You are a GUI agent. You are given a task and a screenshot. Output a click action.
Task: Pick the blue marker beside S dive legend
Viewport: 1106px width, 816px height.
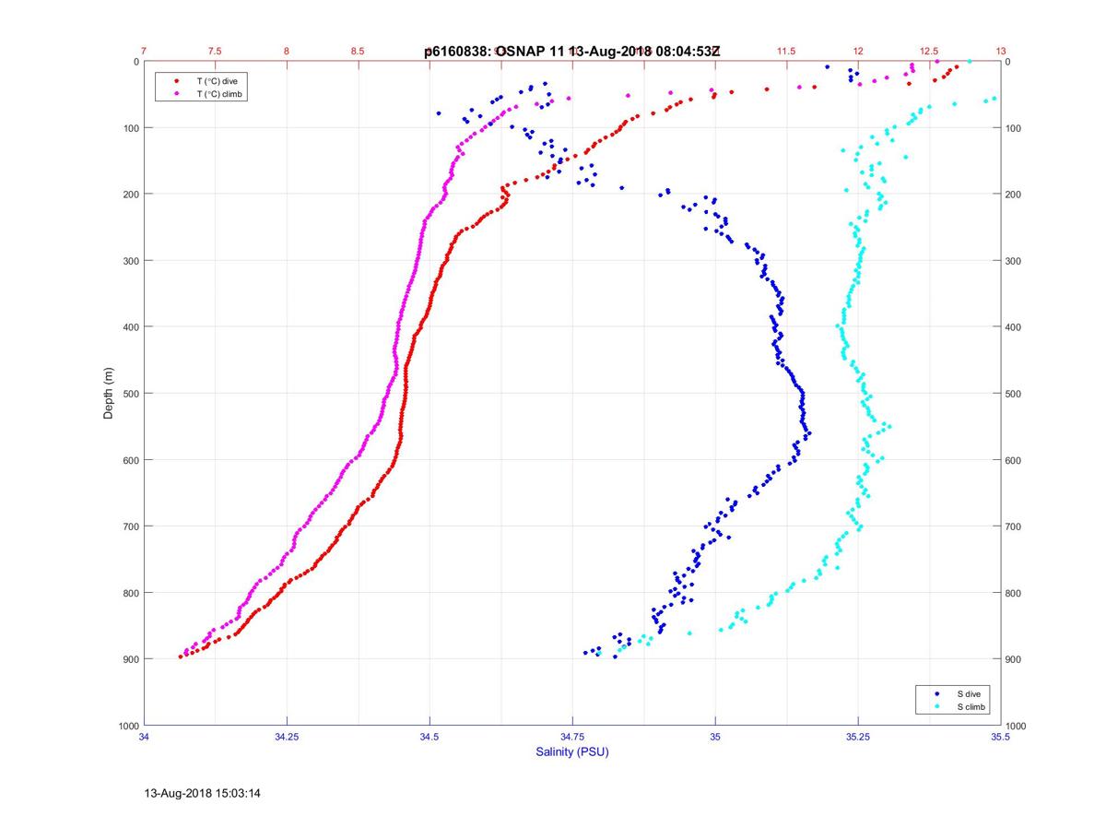(937, 693)
